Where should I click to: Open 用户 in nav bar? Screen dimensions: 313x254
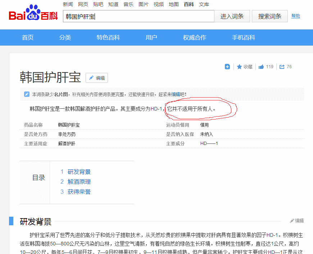tap(151, 37)
